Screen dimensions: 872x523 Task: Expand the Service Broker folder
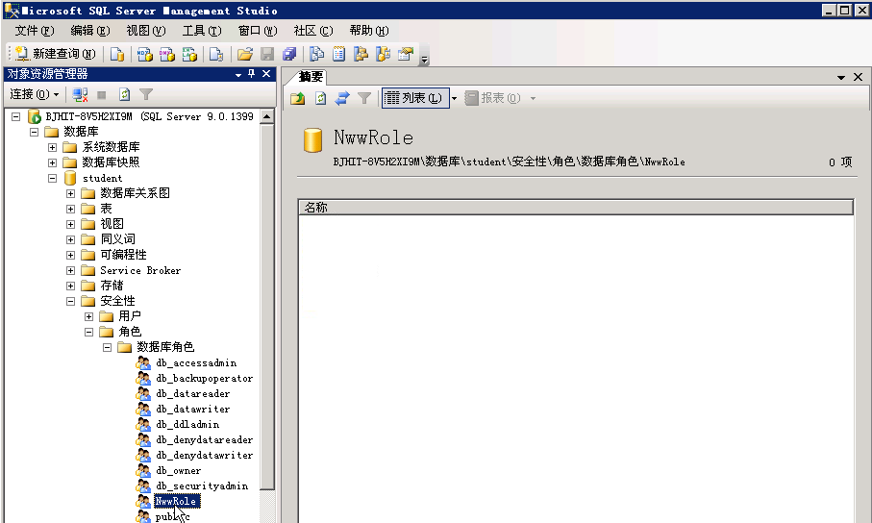point(70,270)
